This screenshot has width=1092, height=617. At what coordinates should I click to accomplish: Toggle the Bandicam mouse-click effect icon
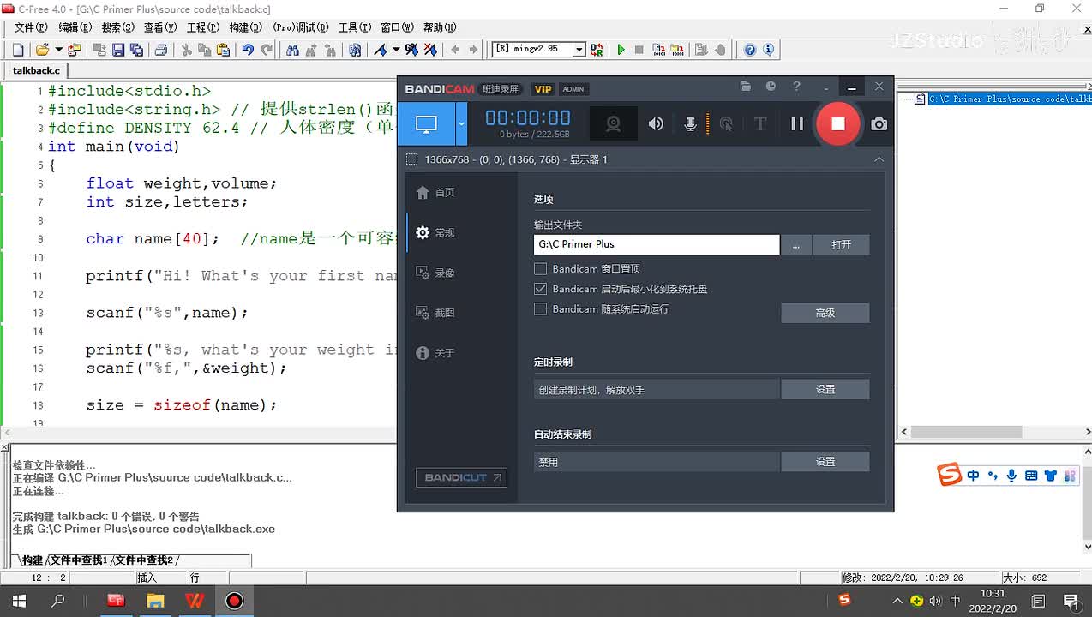[726, 124]
